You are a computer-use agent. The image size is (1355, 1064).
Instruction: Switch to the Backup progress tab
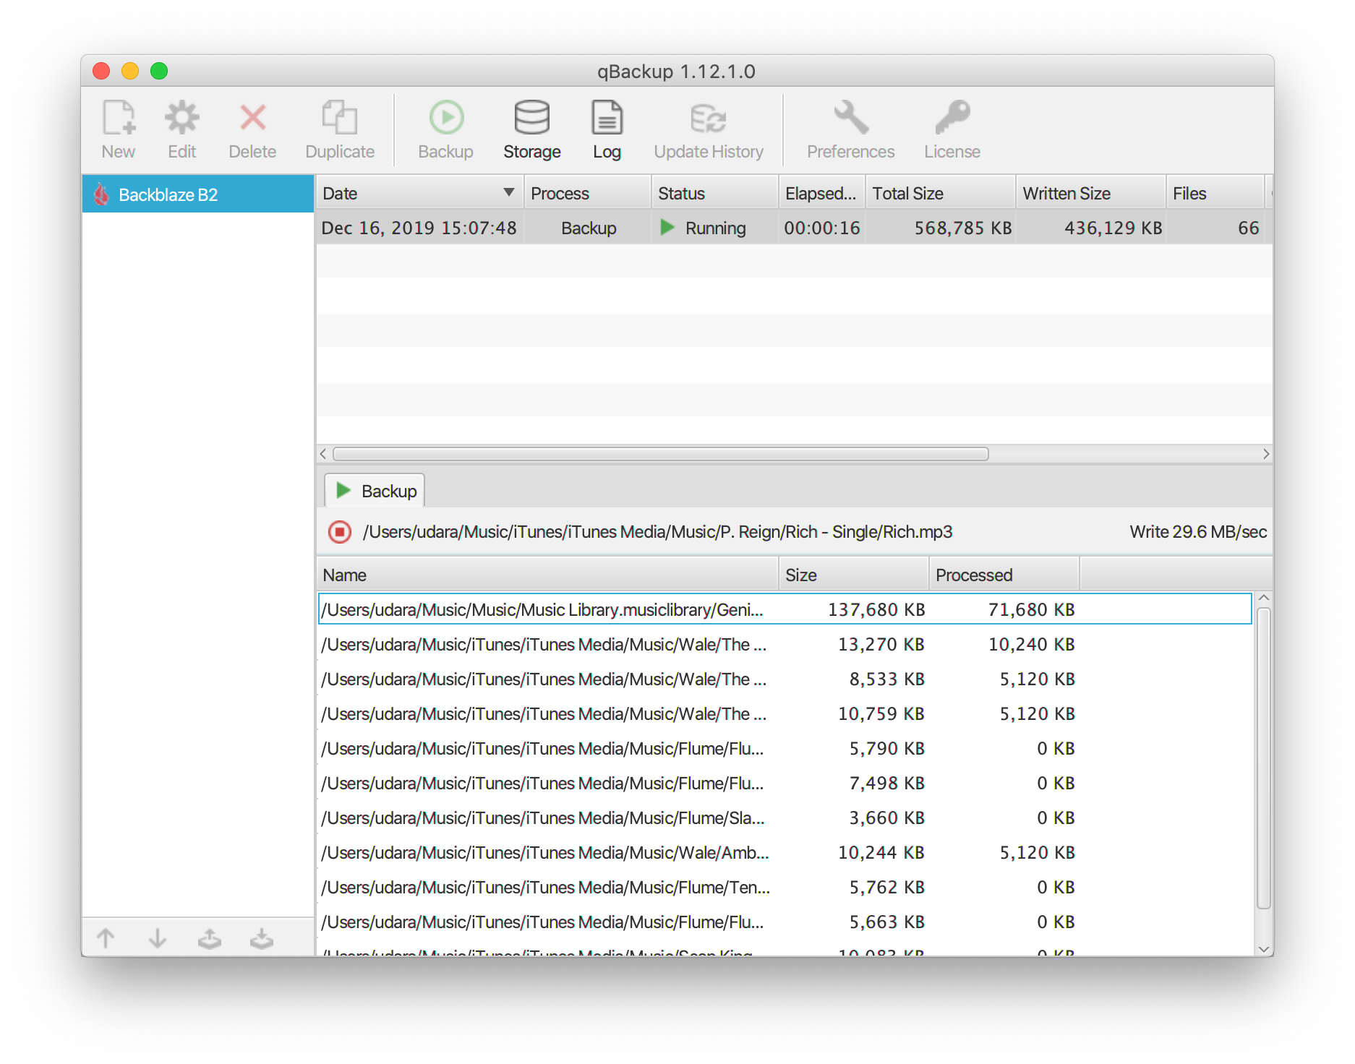click(375, 491)
